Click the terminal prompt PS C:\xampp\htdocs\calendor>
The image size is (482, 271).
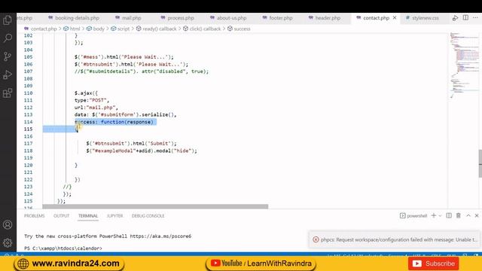coord(63,248)
